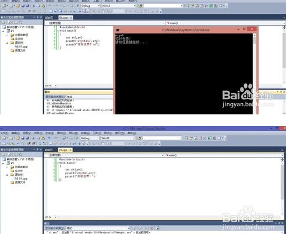The height and width of the screenshot is (234, 286).
Task: Switch to 起始页 tab in bottom window
Action: click(x=49, y=150)
